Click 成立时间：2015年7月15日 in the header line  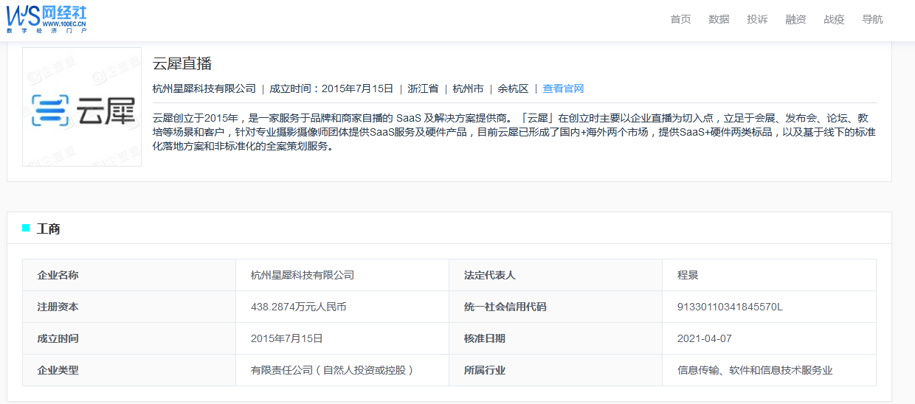tap(331, 88)
